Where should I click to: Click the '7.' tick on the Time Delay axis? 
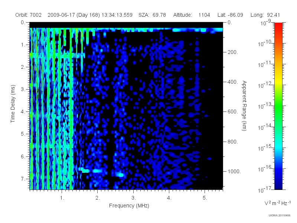coord(23,179)
